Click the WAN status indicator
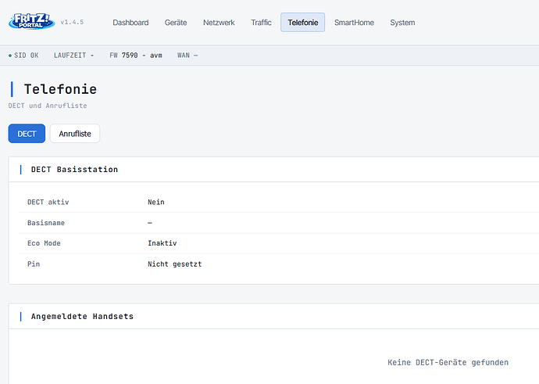The image size is (539, 384). click(187, 56)
